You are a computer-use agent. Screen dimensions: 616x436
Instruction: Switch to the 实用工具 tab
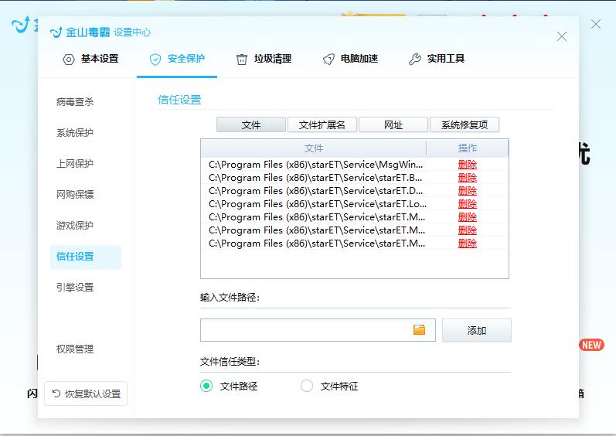(x=437, y=59)
